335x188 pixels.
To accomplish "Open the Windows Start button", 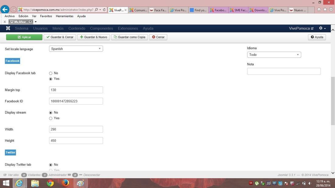I will pyautogui.click(x=6, y=183).
